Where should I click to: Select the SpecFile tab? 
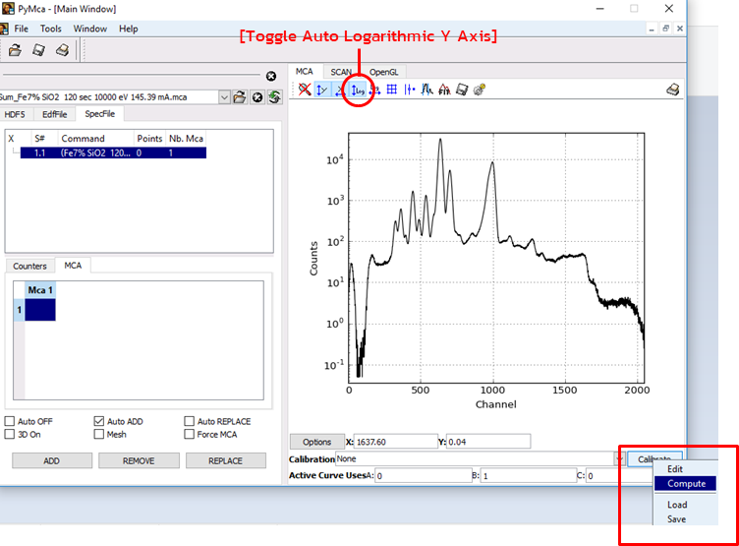coord(100,114)
